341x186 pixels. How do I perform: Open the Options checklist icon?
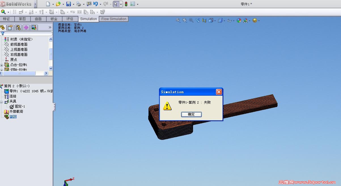133,4
